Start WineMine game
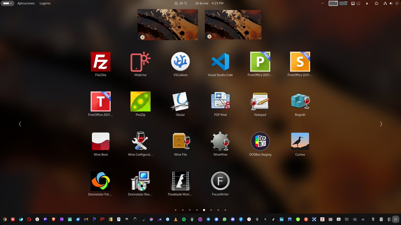Viewport: 401px width, 225px height. tap(220, 144)
